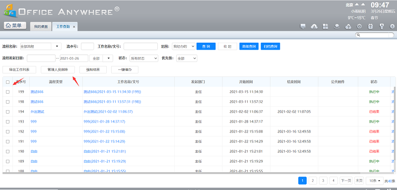Collapse the header with the double-chevron icon
The width and height of the screenshot is (397, 190).
click(393, 27)
